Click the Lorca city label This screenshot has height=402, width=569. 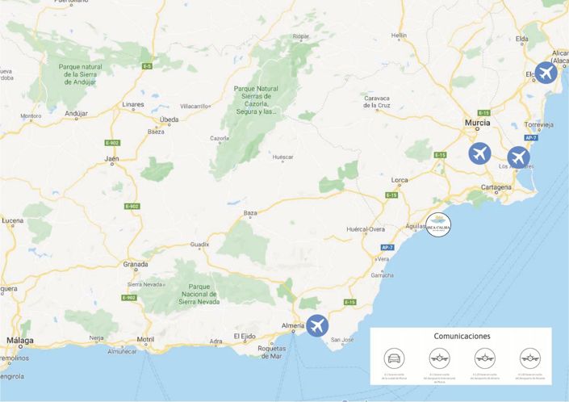coord(400,180)
